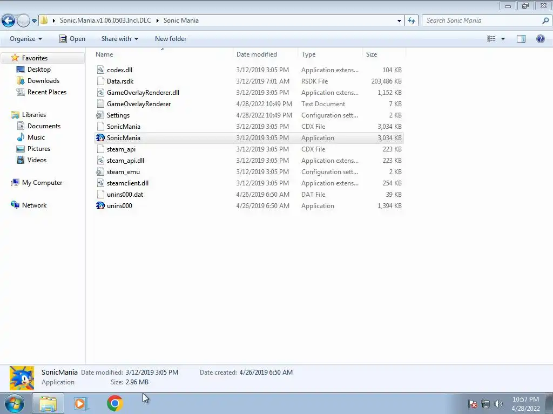Click the RSDK File type cell
This screenshot has height=414, width=553.
pos(314,81)
